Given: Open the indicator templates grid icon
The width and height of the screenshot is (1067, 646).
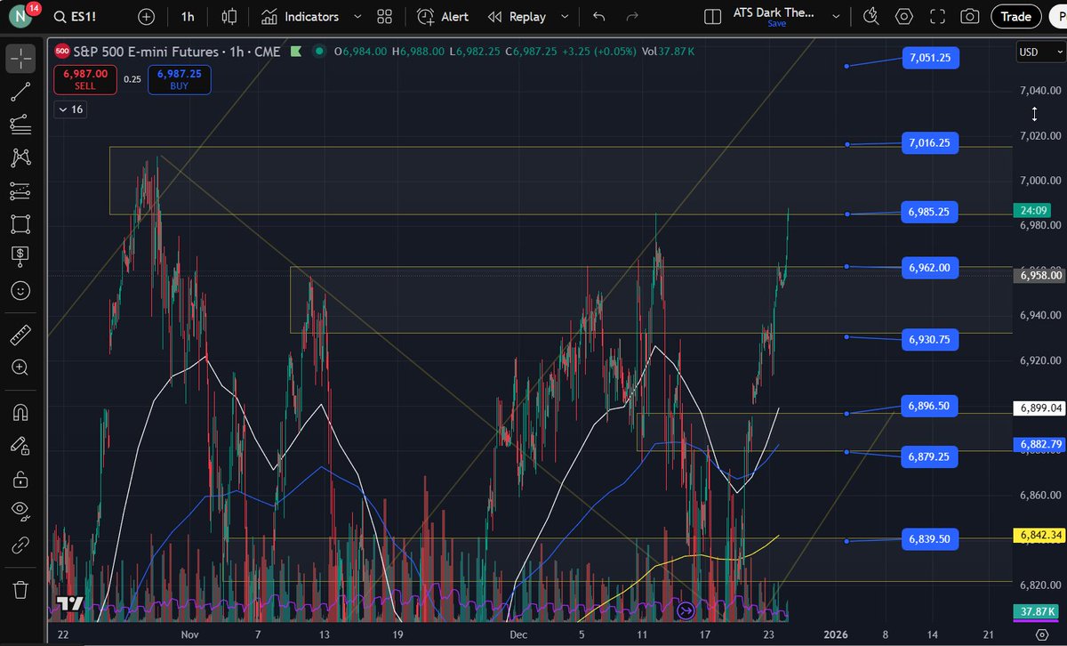Looking at the screenshot, I should click(384, 17).
